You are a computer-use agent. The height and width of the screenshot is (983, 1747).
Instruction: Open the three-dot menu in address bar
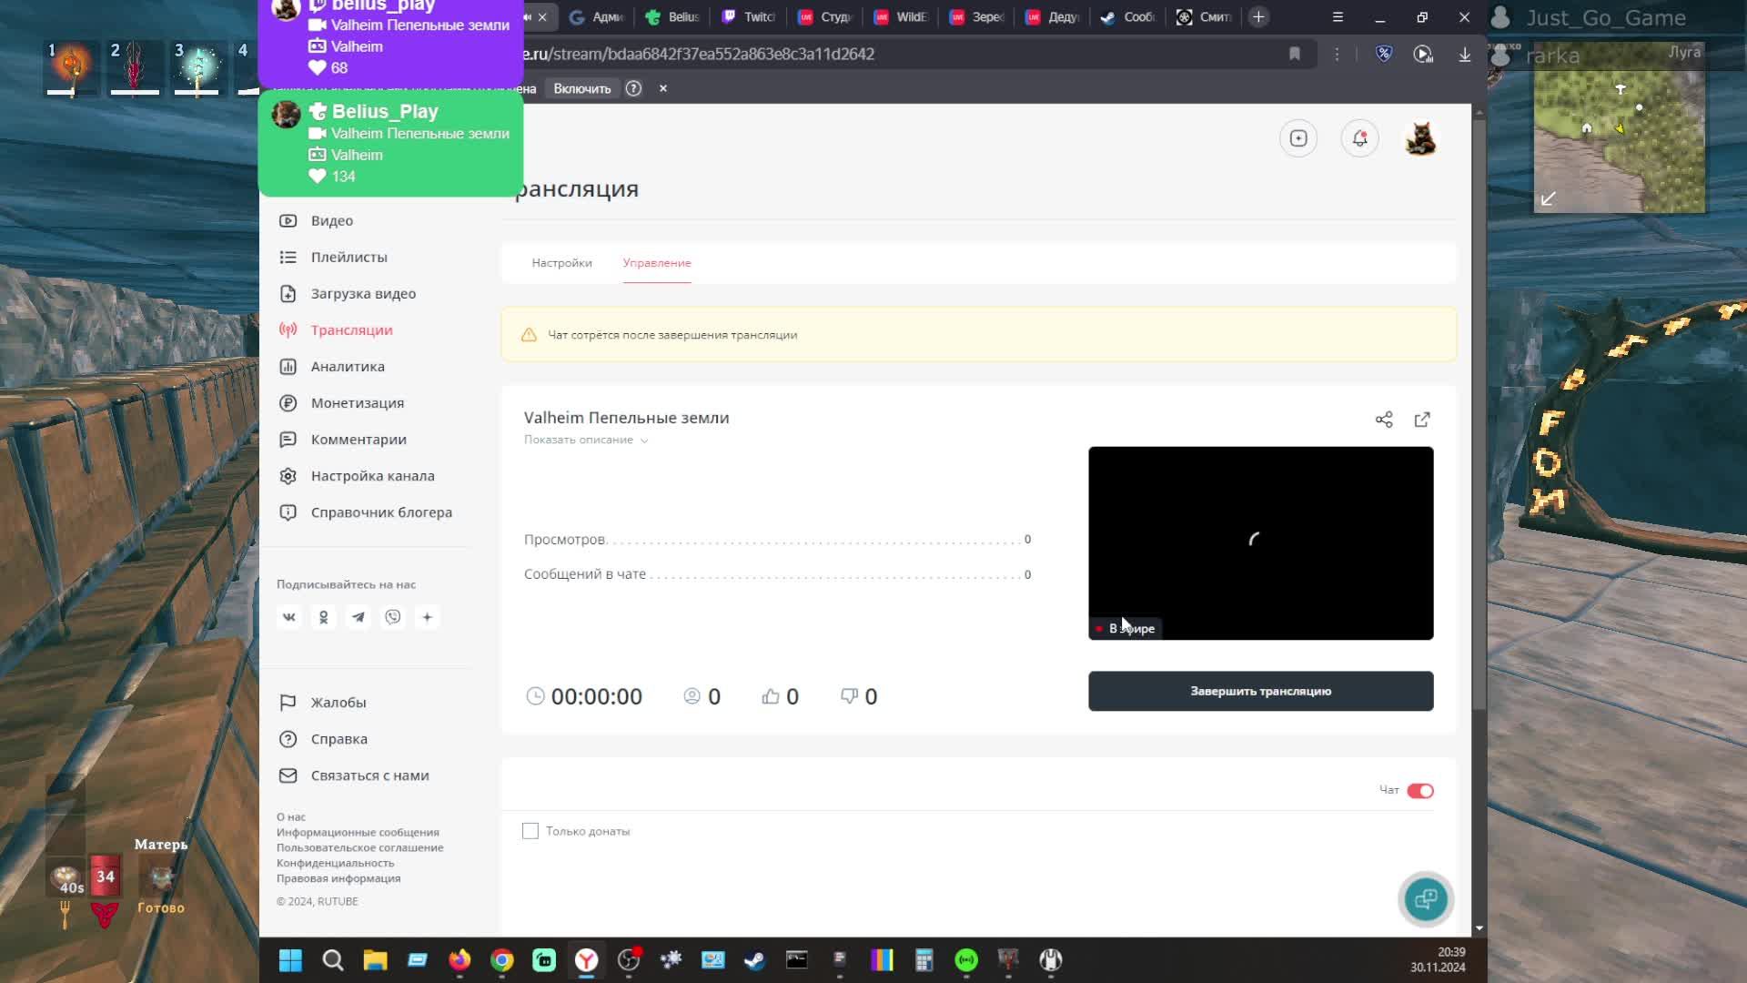pos(1337,55)
